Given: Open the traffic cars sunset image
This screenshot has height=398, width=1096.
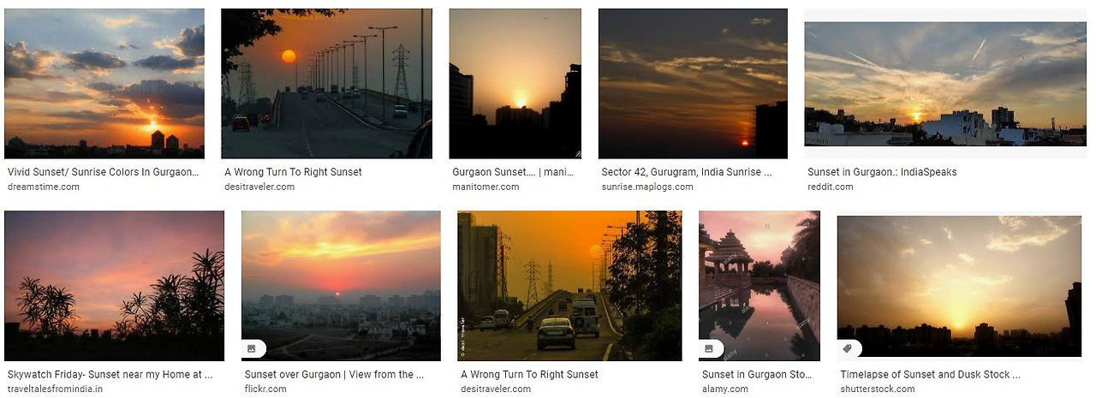Looking at the screenshot, I should pos(570,286).
